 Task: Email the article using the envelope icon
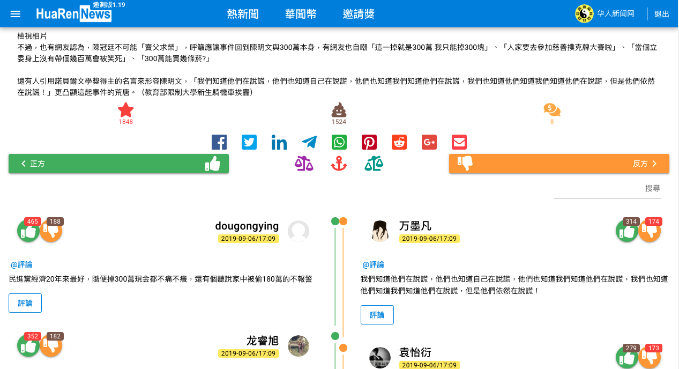(x=459, y=142)
